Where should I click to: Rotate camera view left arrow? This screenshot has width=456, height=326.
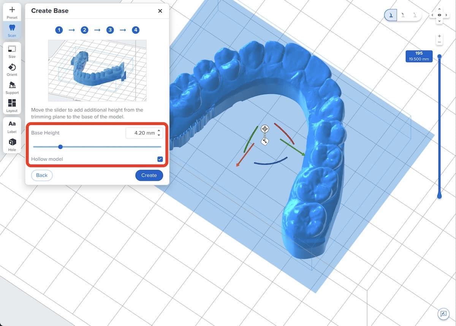(432, 15)
